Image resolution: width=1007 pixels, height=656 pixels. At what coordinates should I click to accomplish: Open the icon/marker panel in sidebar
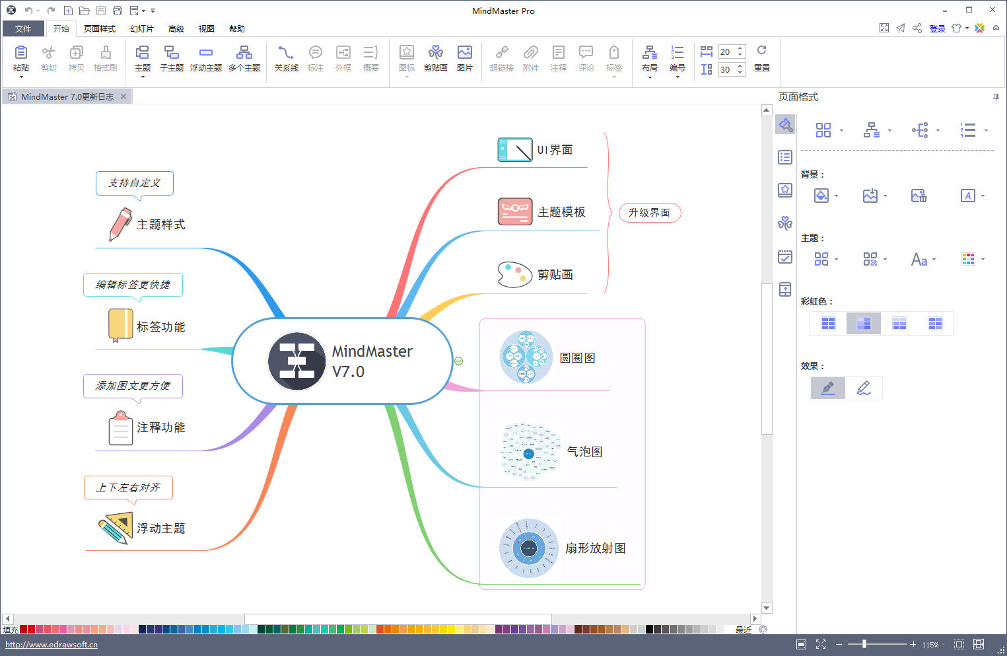coord(785,190)
